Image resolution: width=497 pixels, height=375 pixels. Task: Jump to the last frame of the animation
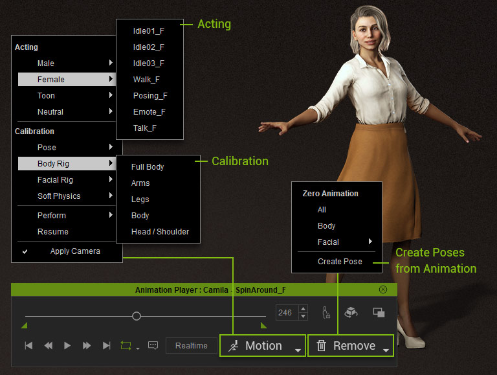pos(106,346)
